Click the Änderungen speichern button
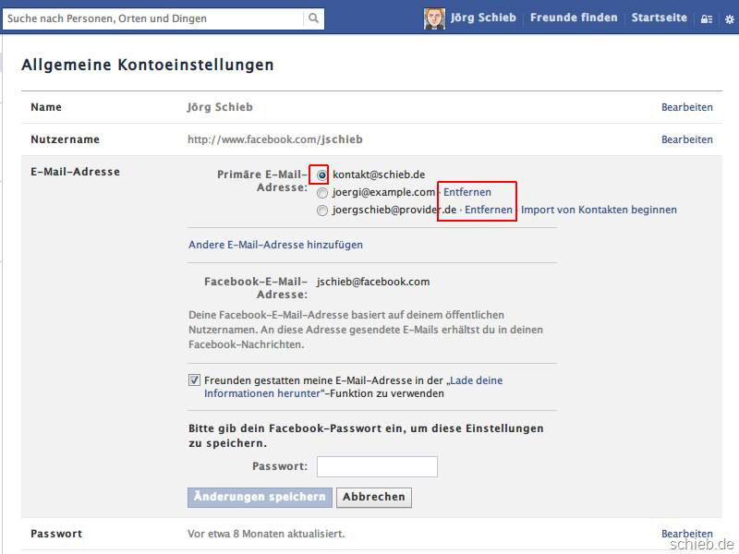Image resolution: width=739 pixels, height=554 pixels. click(260, 497)
